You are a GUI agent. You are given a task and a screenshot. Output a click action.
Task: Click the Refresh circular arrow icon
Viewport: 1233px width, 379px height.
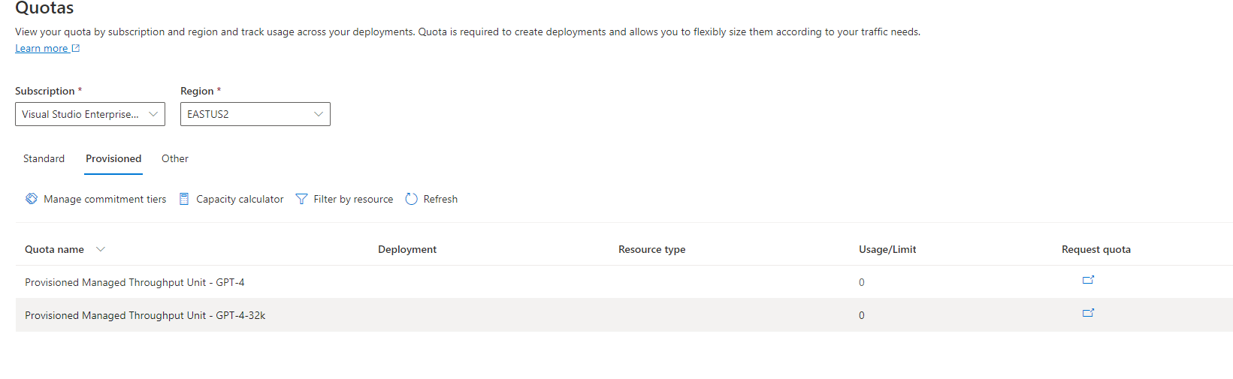click(411, 199)
